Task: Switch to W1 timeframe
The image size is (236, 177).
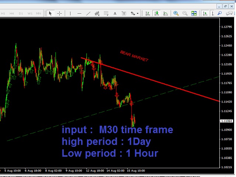Action: 30,13
